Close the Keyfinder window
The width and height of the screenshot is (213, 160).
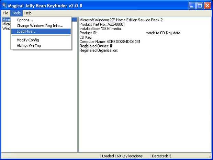click(208, 6)
